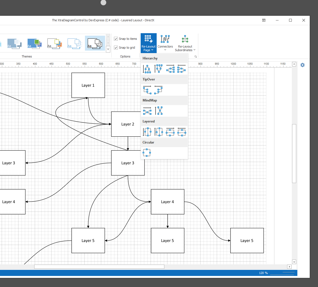Choose TipOver left-to-right layout
Screen dimensions: 318x287
click(147, 90)
